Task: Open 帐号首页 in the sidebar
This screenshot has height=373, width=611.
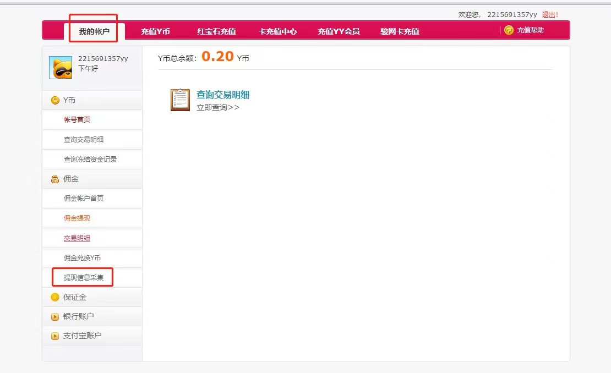Action: (77, 119)
